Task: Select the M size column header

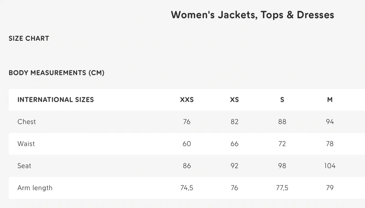Action: coord(330,100)
